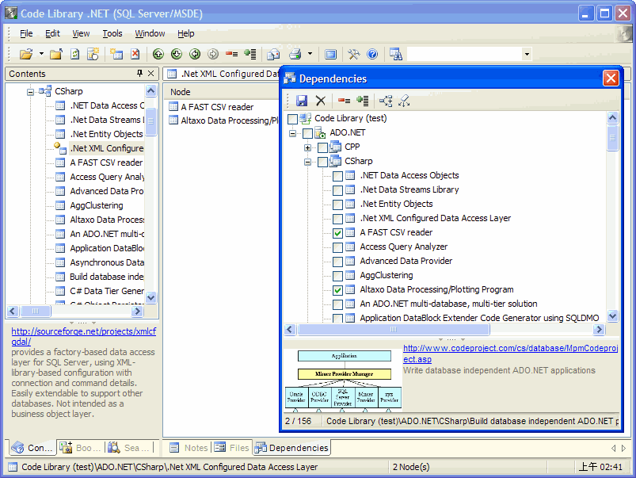Click the refresh document toolbar icon
Screen dimensions: 636x478
(75, 54)
